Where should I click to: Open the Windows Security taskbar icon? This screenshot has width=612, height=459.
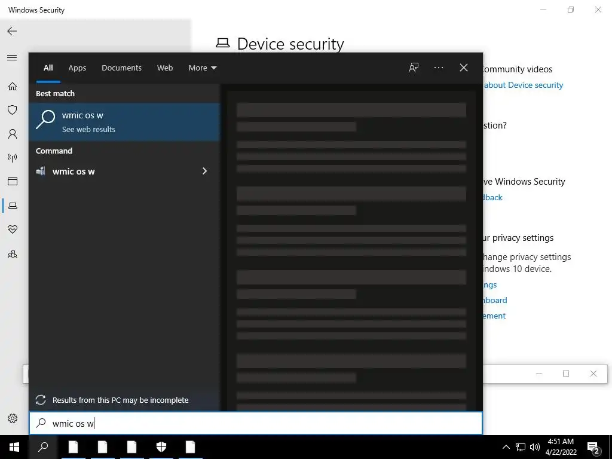click(161, 447)
